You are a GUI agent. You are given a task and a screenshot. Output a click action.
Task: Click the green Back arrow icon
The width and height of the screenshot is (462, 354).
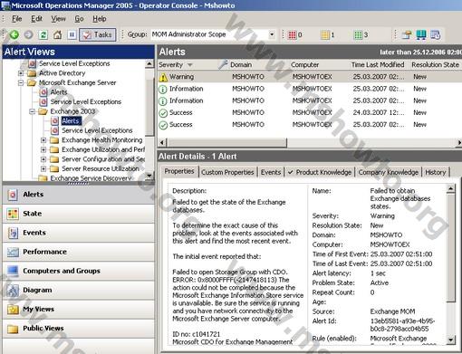tap(14, 34)
